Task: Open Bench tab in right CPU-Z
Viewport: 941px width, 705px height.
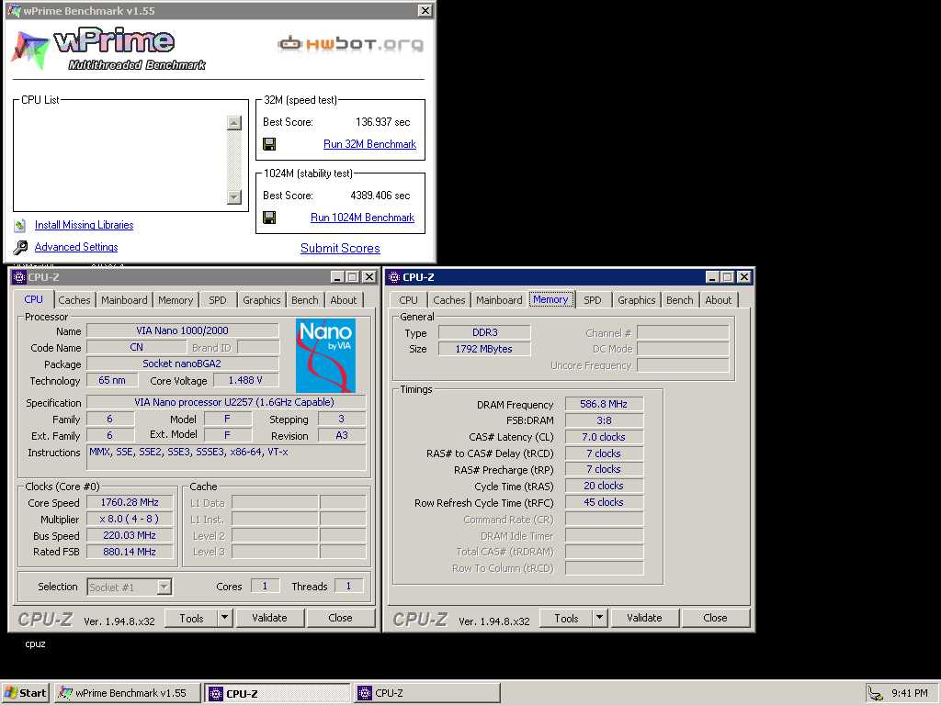Action: coord(680,300)
